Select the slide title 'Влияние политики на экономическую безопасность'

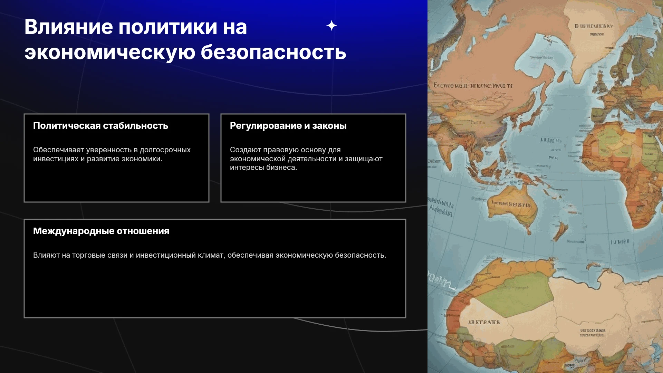pyautogui.click(x=185, y=39)
